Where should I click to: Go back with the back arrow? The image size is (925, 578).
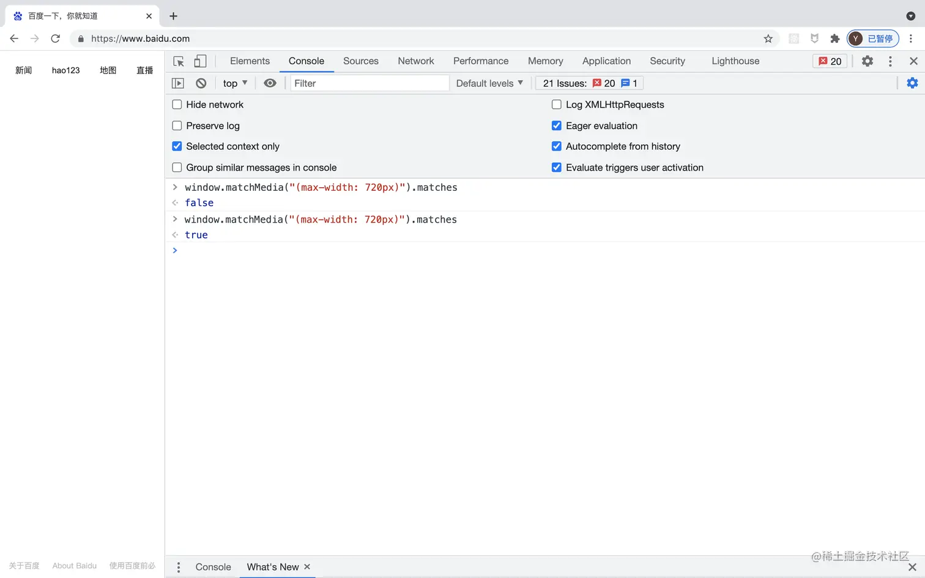[x=14, y=39]
